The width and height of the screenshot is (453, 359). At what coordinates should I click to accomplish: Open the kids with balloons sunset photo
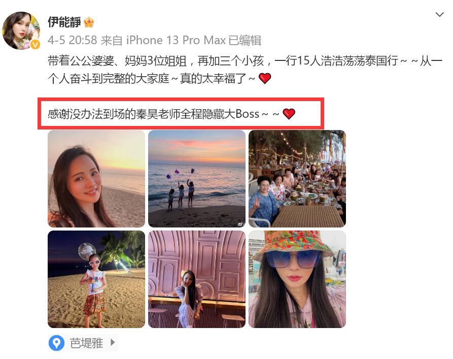tap(197, 179)
